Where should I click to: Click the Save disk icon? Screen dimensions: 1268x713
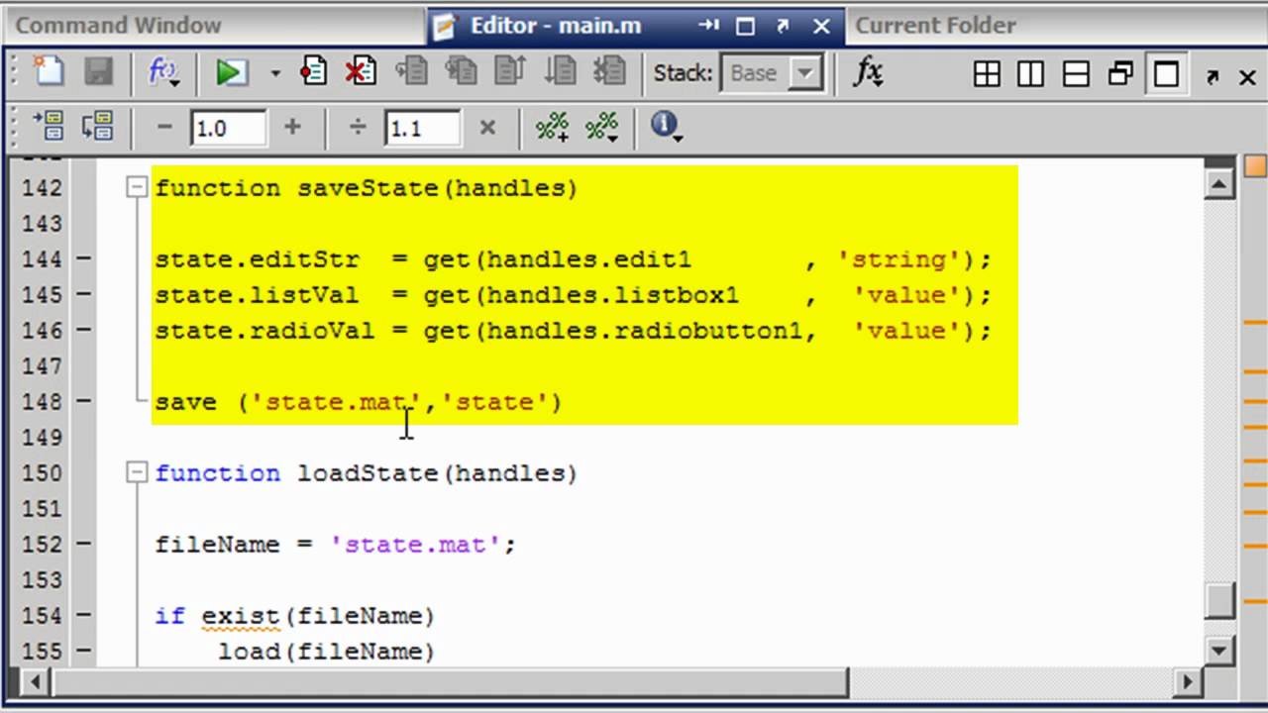[x=98, y=72]
